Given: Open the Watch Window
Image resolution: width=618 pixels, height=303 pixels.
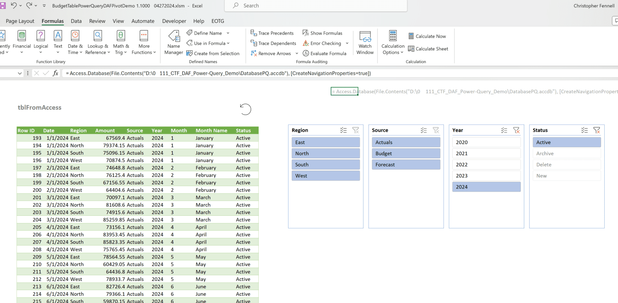Looking at the screenshot, I should tap(365, 43).
